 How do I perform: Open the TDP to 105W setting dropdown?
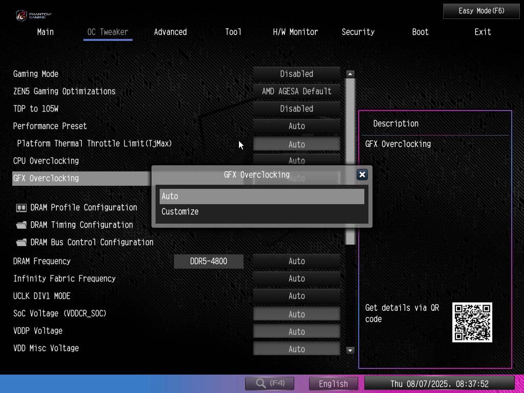tap(296, 108)
